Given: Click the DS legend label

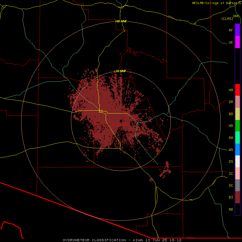Looking at the screenshot, I should (231, 162).
